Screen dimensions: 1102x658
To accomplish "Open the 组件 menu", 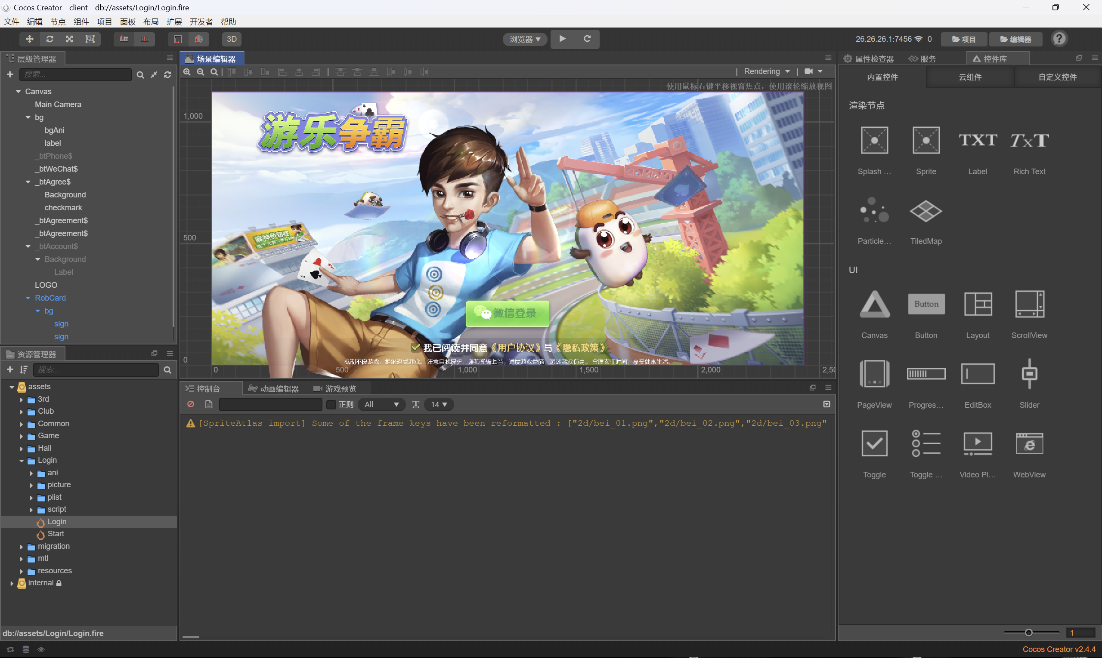I will coord(81,22).
